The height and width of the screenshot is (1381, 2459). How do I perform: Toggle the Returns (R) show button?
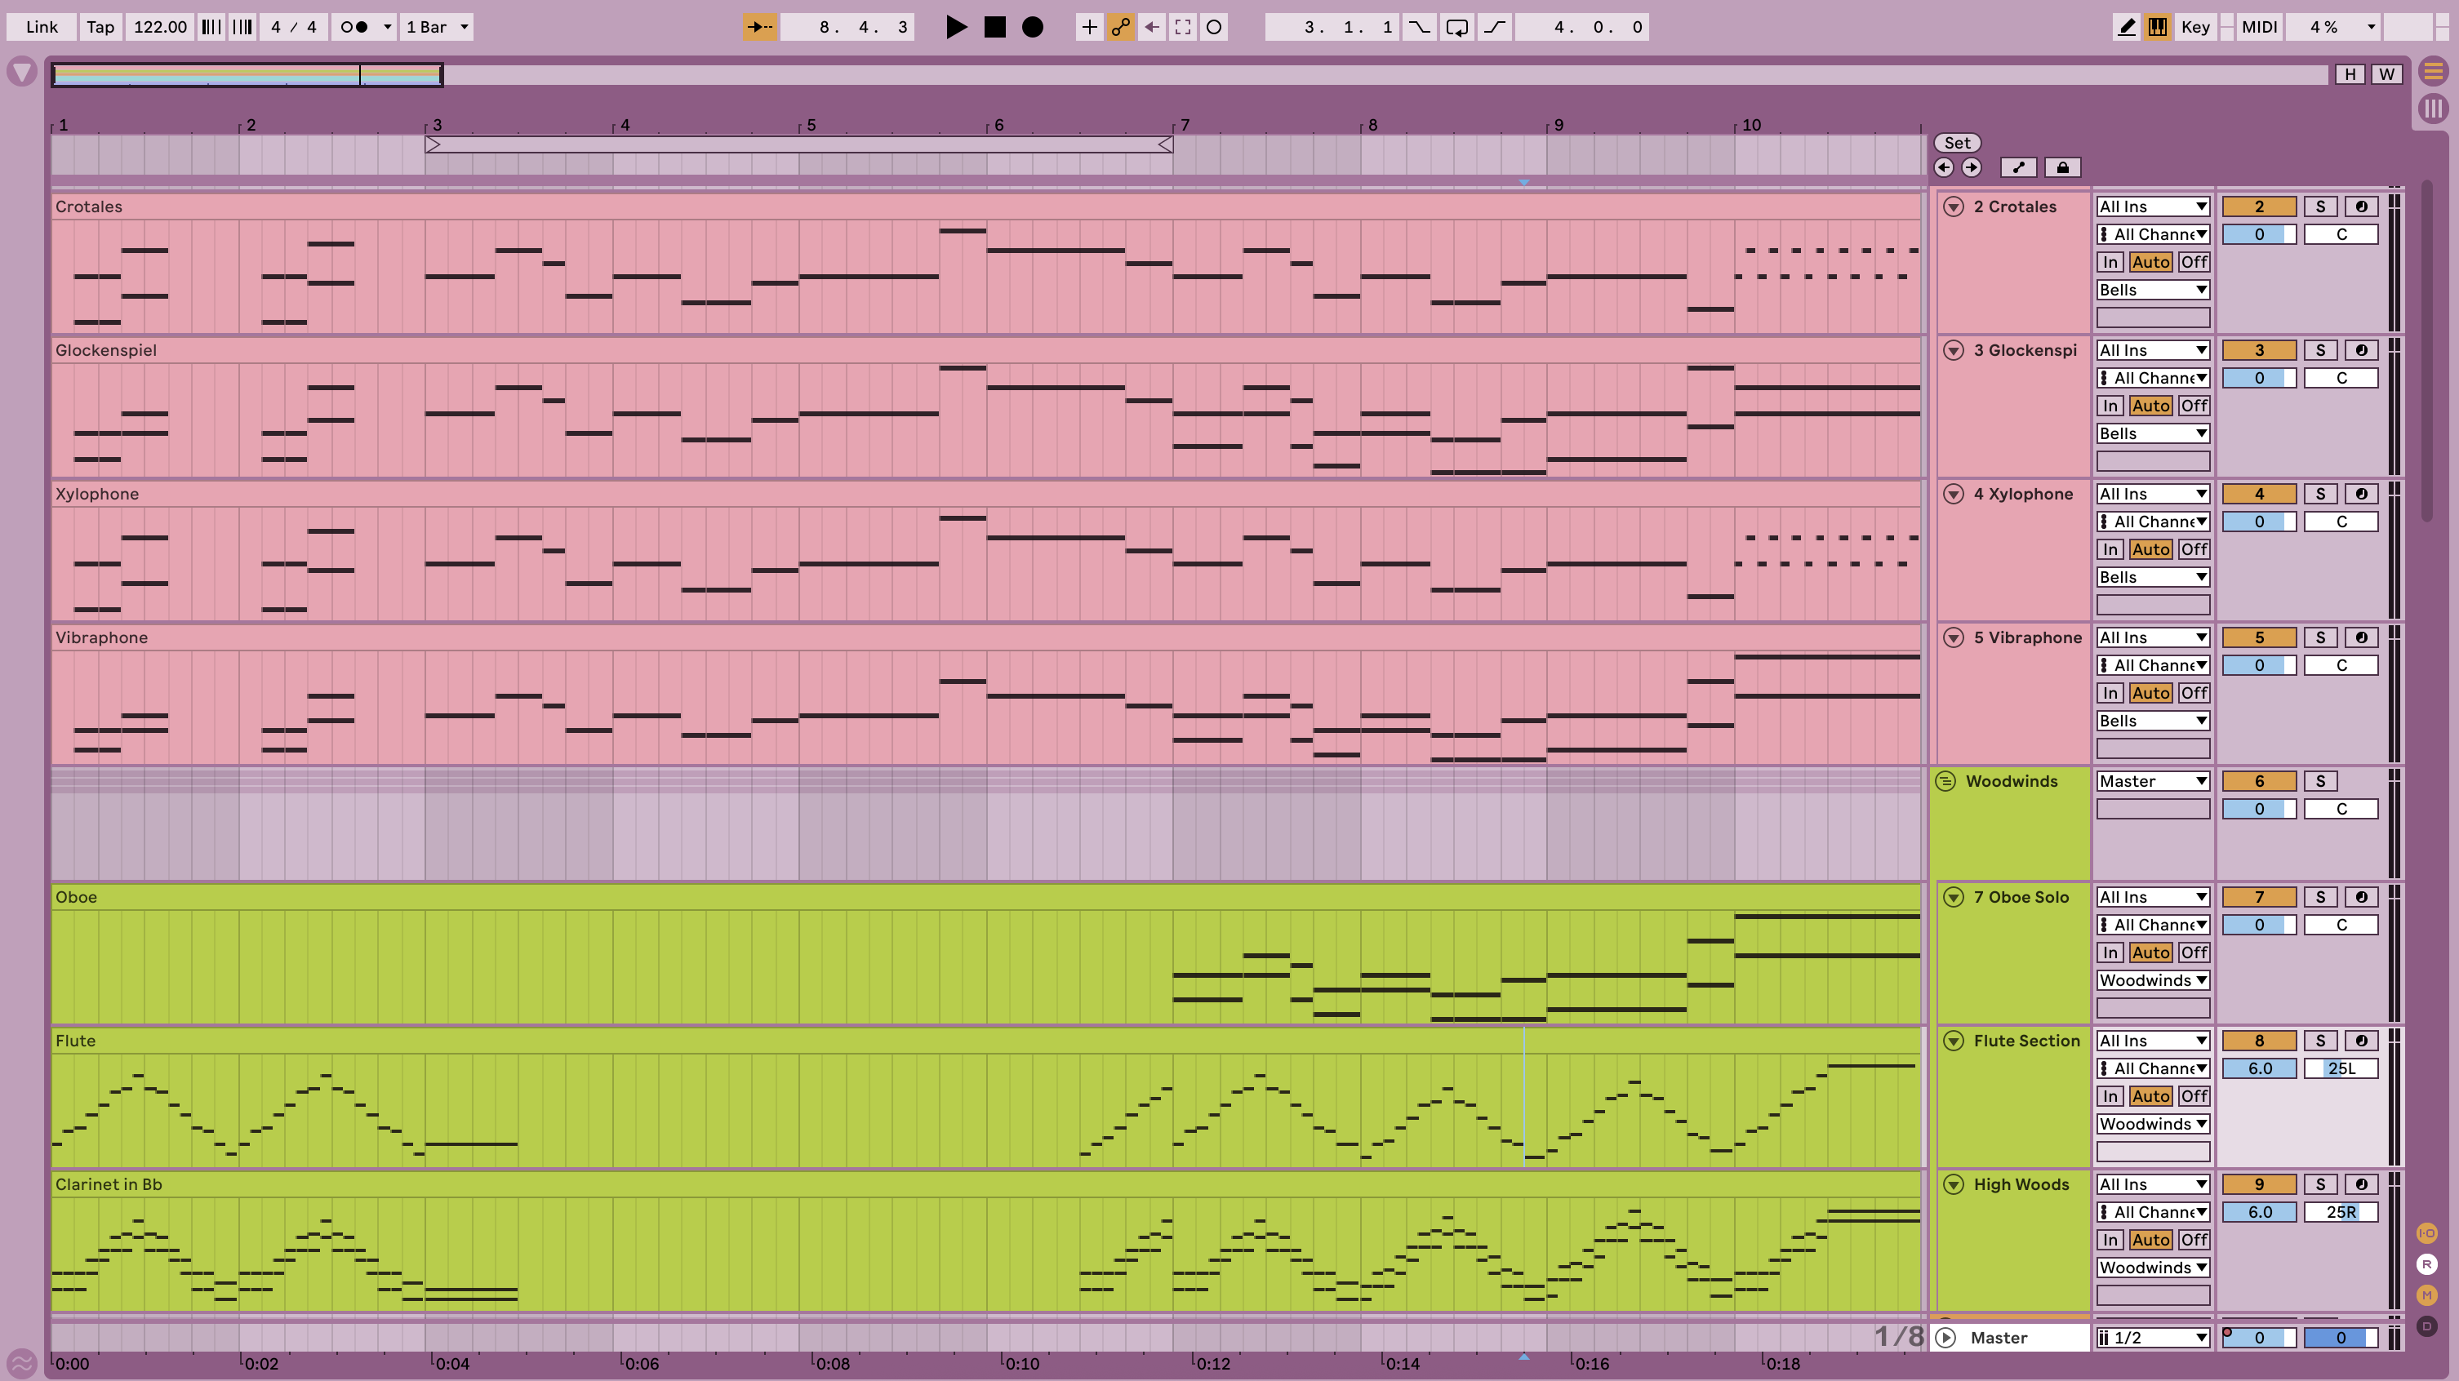point(2426,1263)
